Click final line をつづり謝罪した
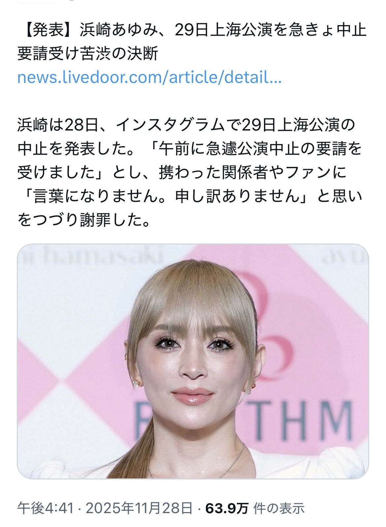 (x=84, y=220)
